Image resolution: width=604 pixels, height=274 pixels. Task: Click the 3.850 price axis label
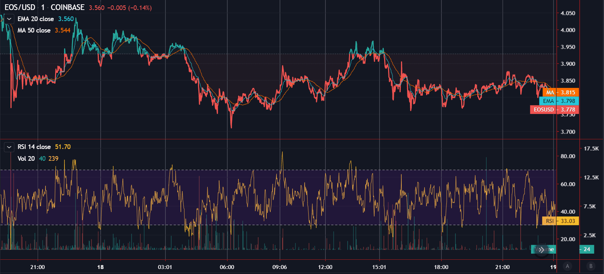click(x=568, y=81)
